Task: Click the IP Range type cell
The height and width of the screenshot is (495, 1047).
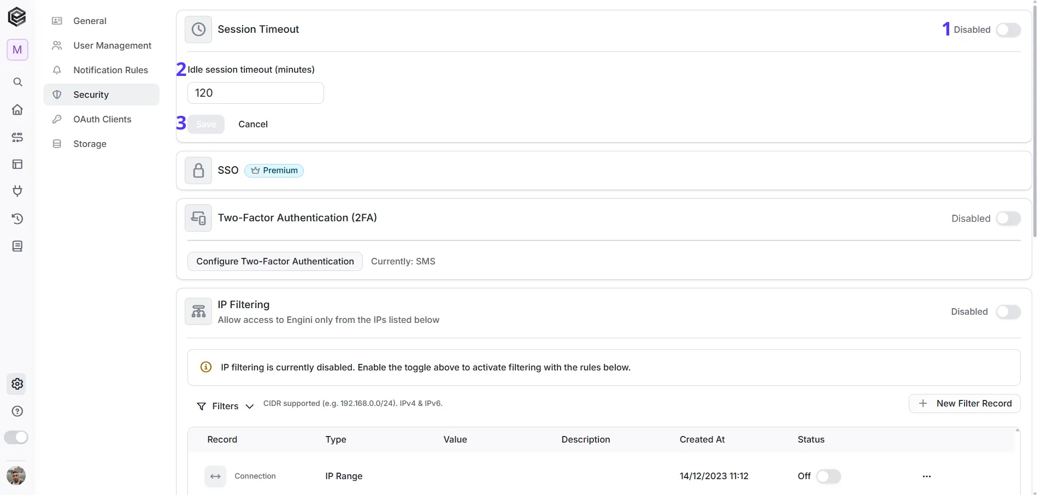Action: (344, 476)
